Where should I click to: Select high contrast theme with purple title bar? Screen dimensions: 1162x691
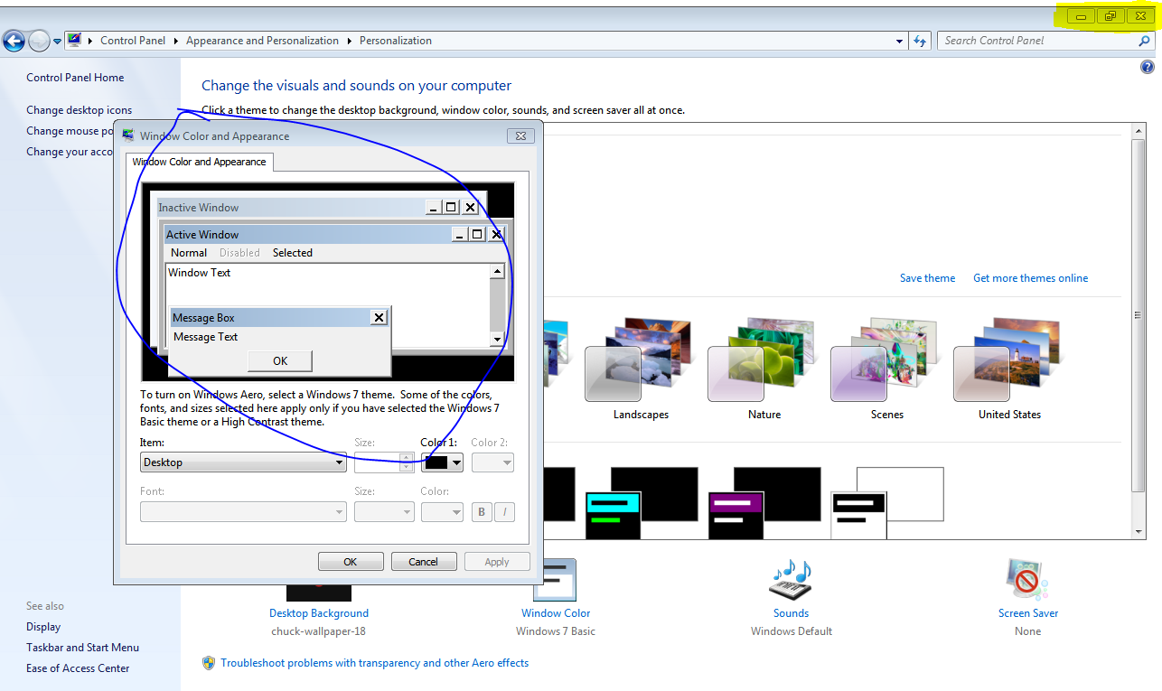[x=764, y=503]
